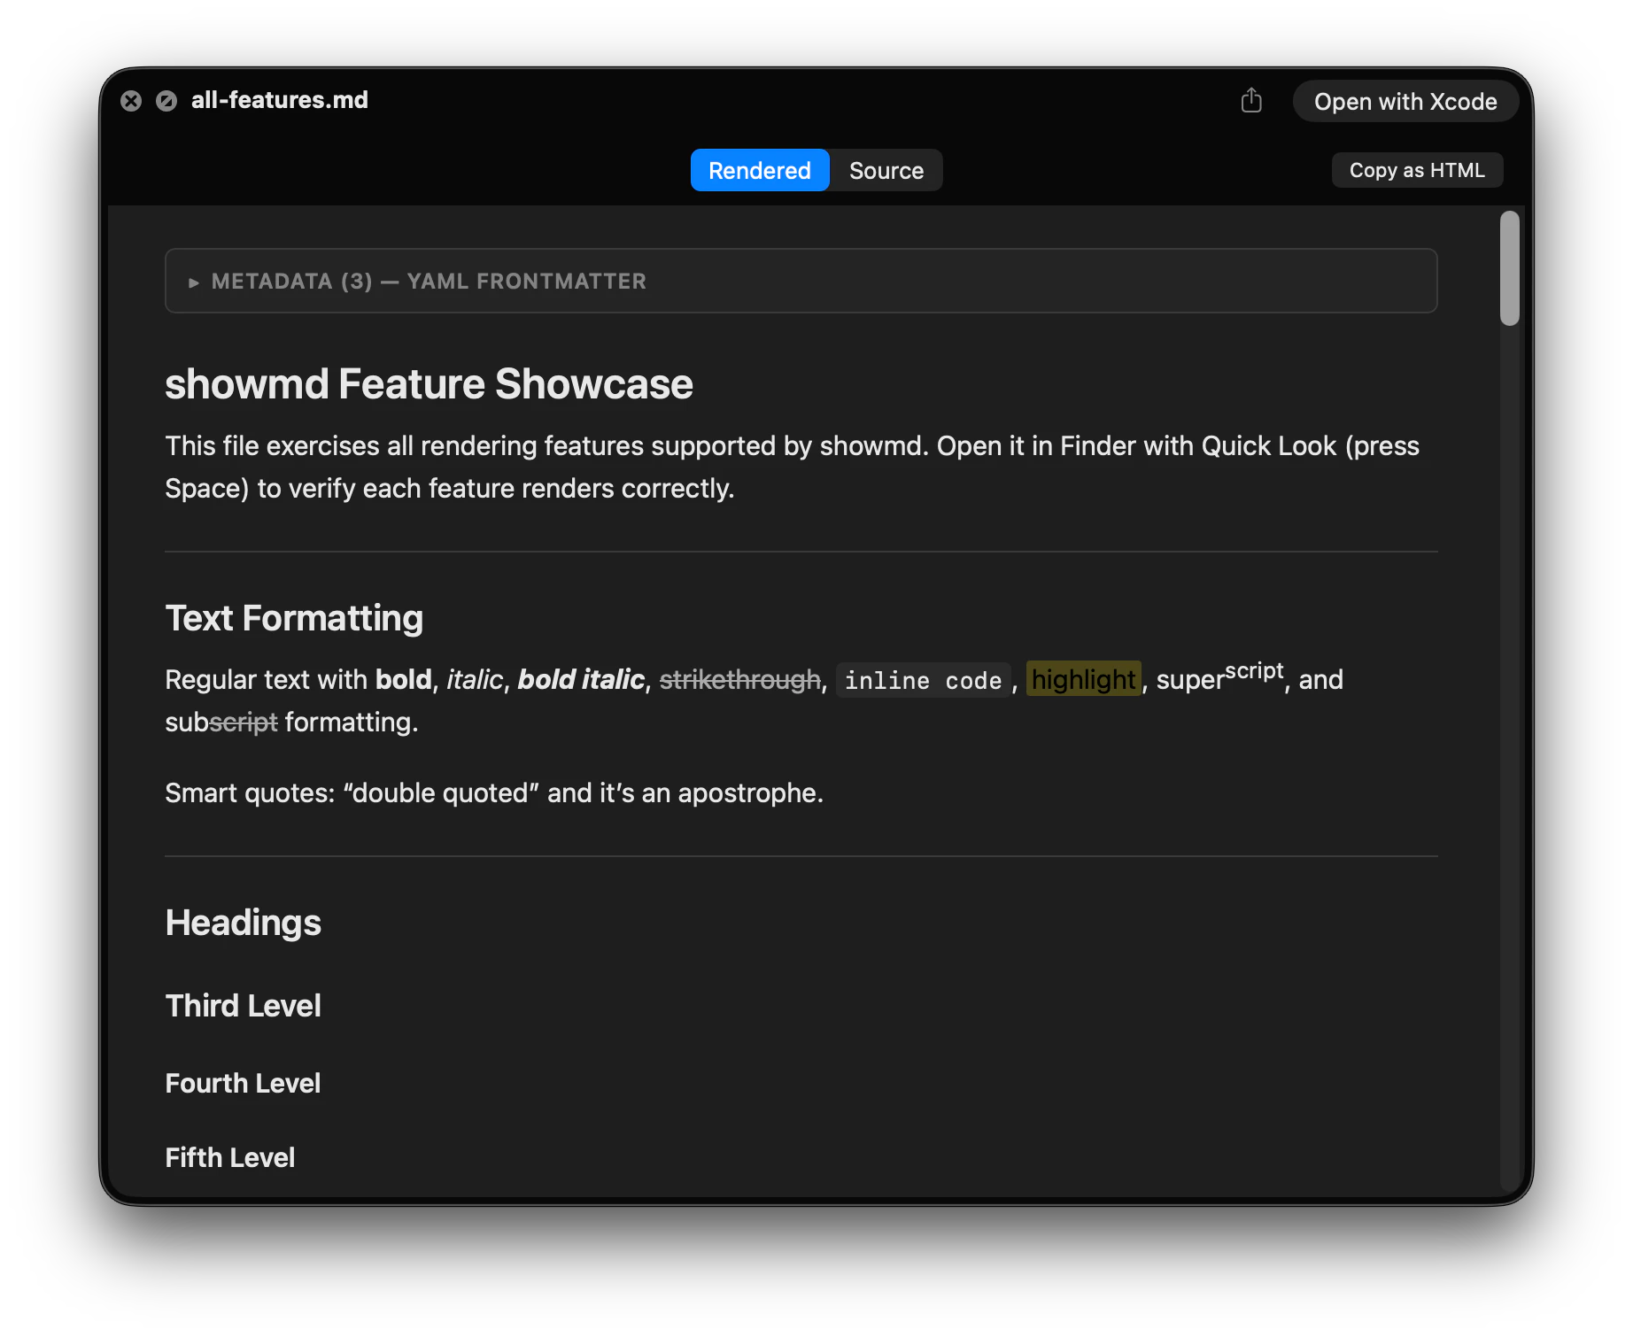Click the filename label all-features.md
Screen dimensions: 1633x1337
[279, 100]
